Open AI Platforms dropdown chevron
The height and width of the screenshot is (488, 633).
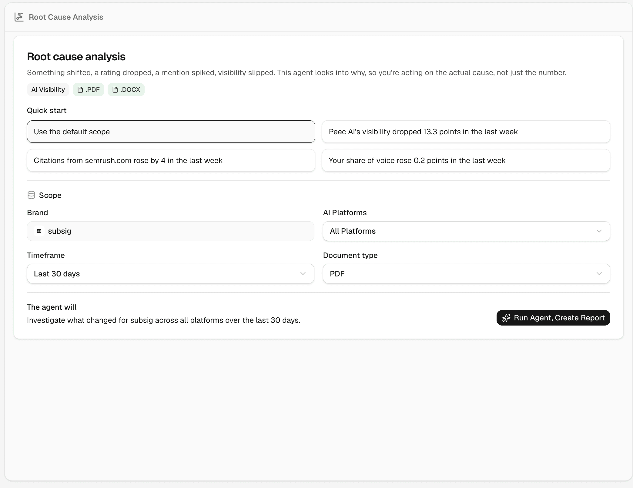(x=599, y=231)
